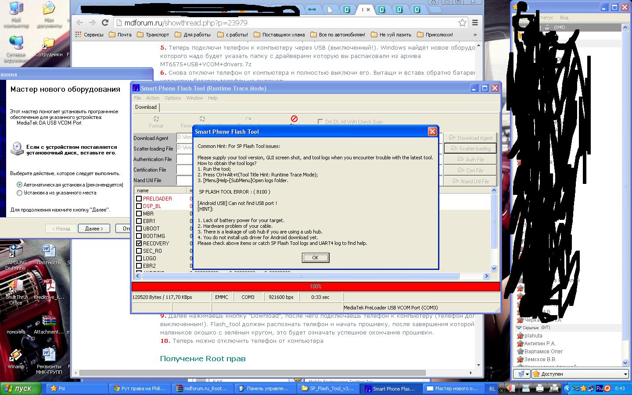
Task: Click the Authentication File path field
Action: [x=185, y=159]
